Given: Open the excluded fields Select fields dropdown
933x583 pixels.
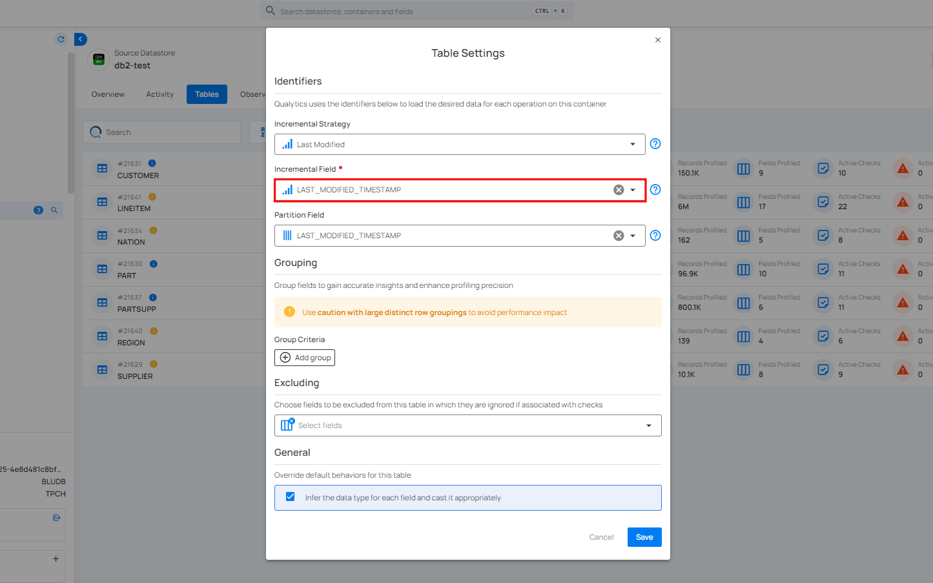Looking at the screenshot, I should 467,425.
